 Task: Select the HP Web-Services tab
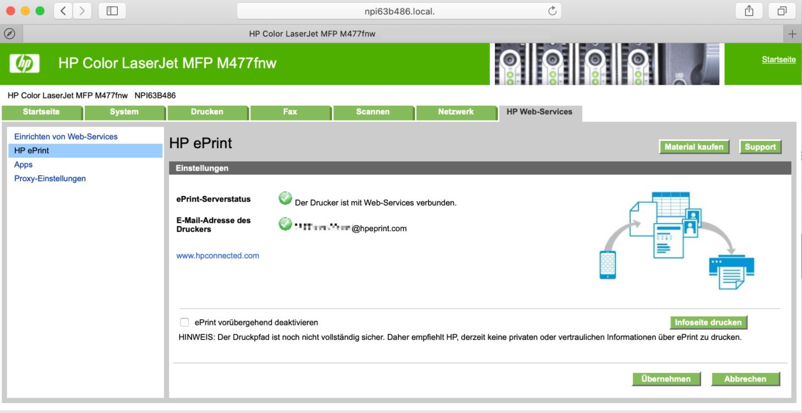(x=539, y=112)
